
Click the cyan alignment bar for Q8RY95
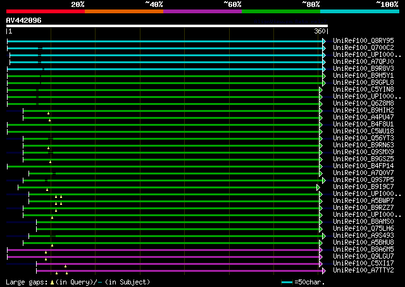(x=165, y=41)
